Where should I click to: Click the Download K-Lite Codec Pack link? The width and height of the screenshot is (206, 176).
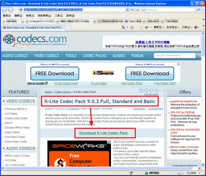click(103, 133)
